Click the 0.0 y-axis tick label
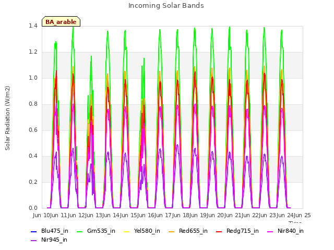The image size is (334, 250). (33, 208)
